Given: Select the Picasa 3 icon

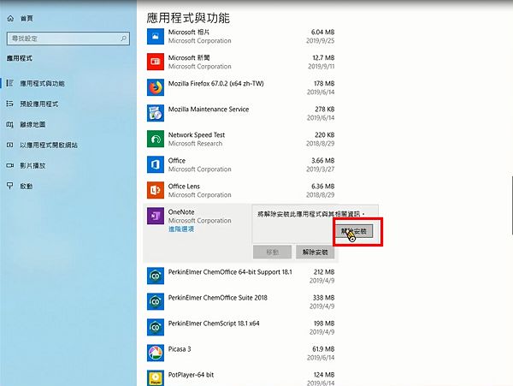Looking at the screenshot, I should pos(155,353).
